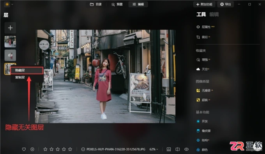The width and height of the screenshot is (265, 154).
Task: Expand the chevron beside the app logo
Action: [12, 4]
